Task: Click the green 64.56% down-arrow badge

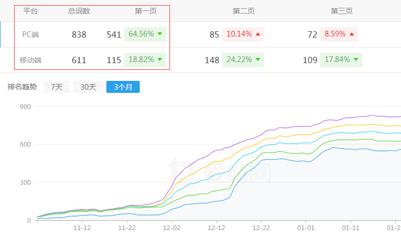Action: 145,34
